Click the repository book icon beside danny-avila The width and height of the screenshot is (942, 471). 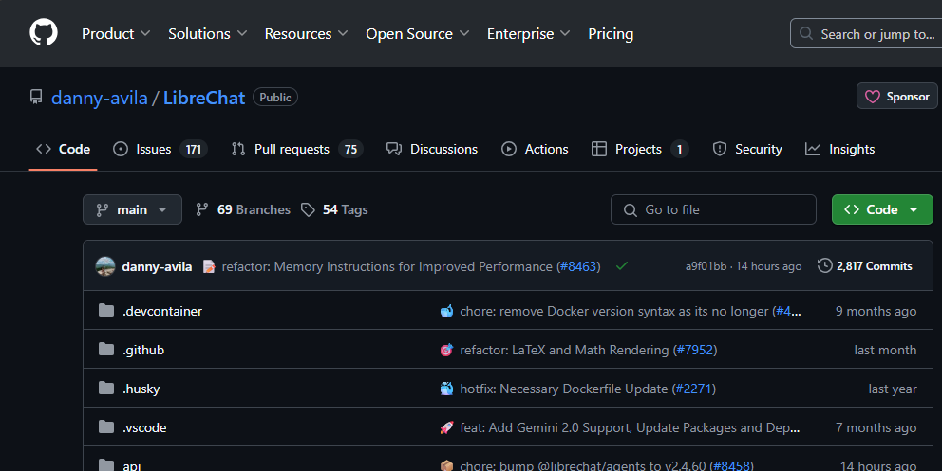[36, 97]
